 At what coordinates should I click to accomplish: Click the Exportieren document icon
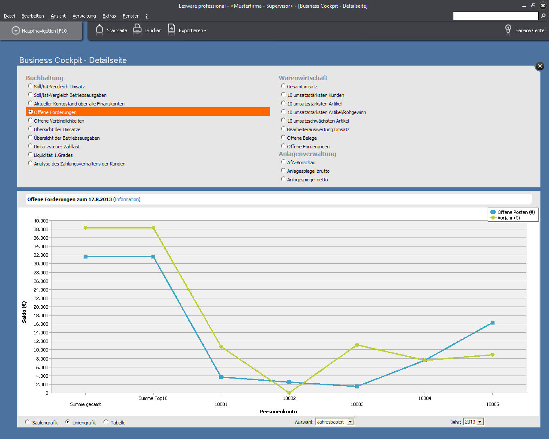coord(171,30)
